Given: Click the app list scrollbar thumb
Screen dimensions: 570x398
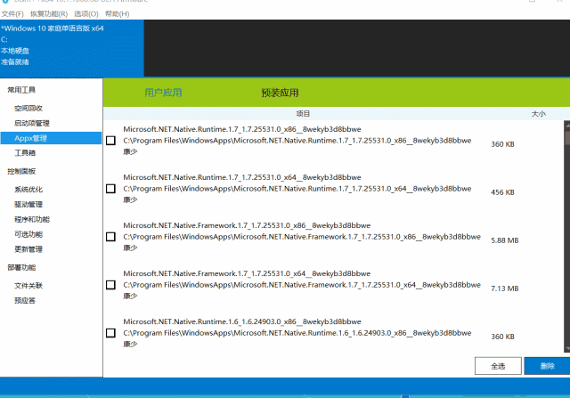Looking at the screenshot, I should [567, 138].
